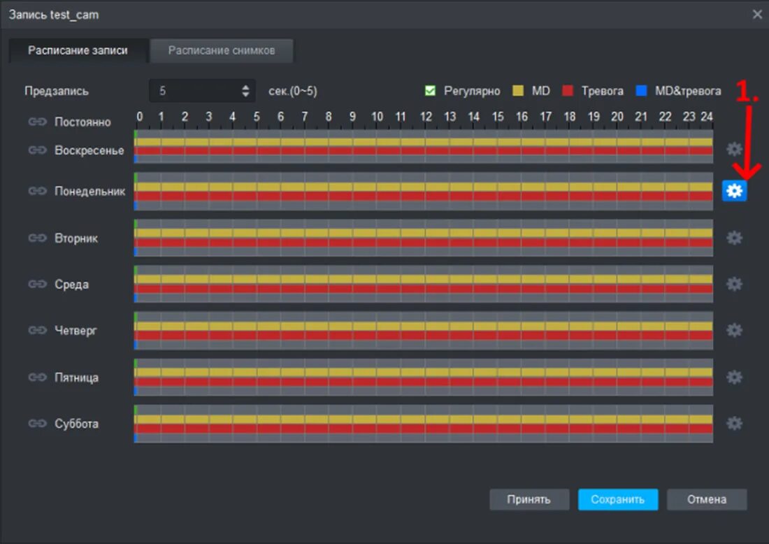The image size is (769, 544).
Task: Click hour 18 on the time ruler
Action: (x=569, y=117)
